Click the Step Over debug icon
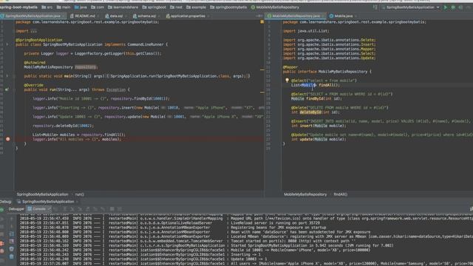473x266 pixels. coord(64,209)
